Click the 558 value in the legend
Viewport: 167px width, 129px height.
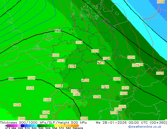click(x=55, y=128)
